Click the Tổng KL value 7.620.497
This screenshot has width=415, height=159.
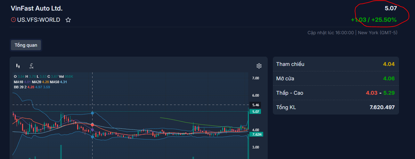click(x=382, y=107)
